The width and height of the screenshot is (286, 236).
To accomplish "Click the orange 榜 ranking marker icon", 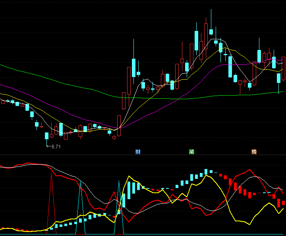I will (254, 152).
